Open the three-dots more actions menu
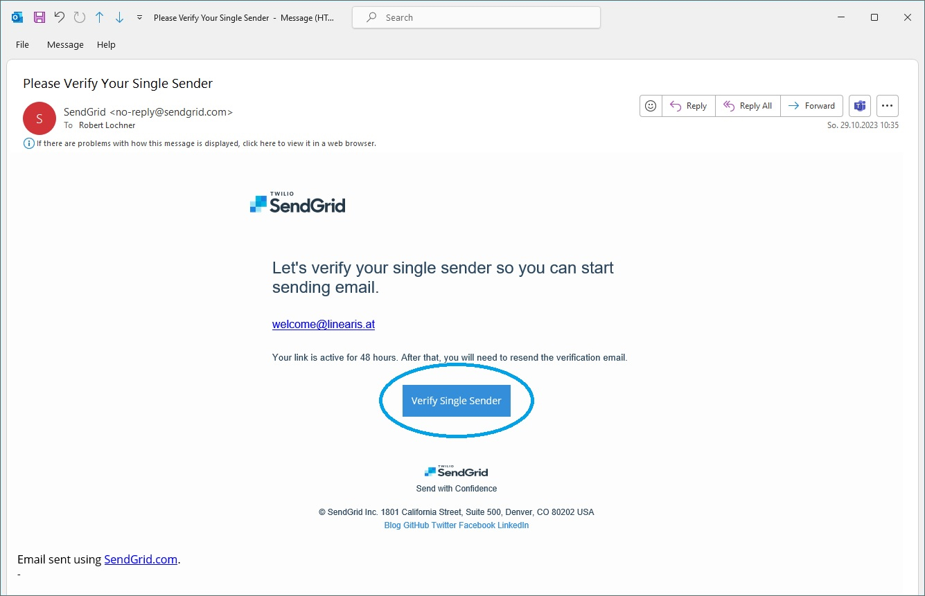 click(888, 106)
